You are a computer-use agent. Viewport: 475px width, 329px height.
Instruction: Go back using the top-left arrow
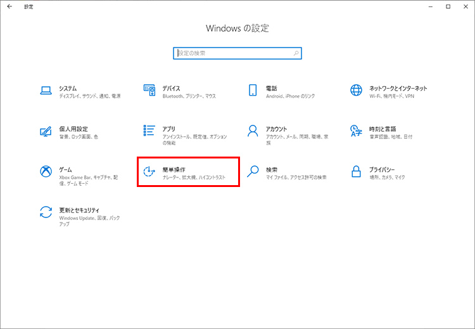pyautogui.click(x=9, y=6)
